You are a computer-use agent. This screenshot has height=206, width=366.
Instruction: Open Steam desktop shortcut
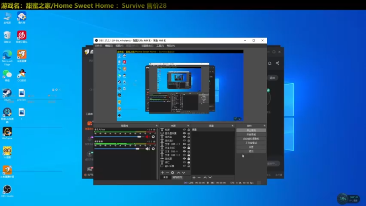(x=7, y=95)
